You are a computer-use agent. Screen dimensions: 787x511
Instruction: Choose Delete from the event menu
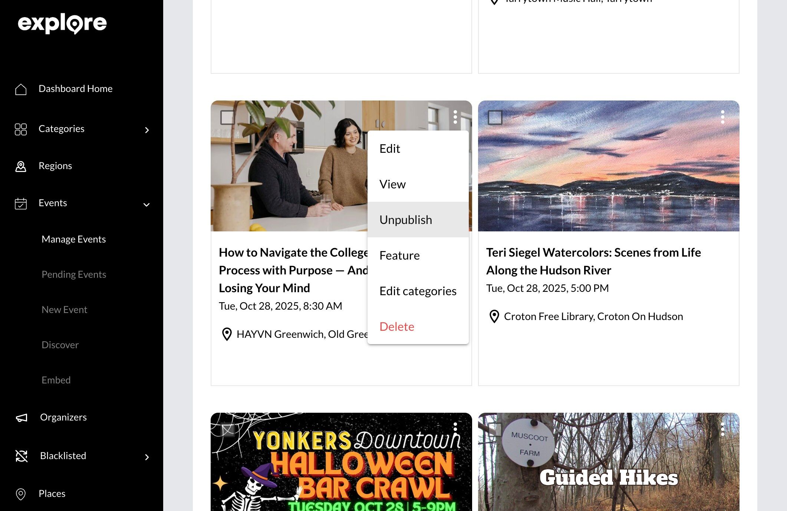coord(396,326)
